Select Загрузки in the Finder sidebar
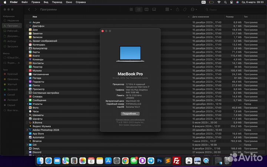This screenshot has height=167, width=267. pyautogui.click(x=12, y=46)
